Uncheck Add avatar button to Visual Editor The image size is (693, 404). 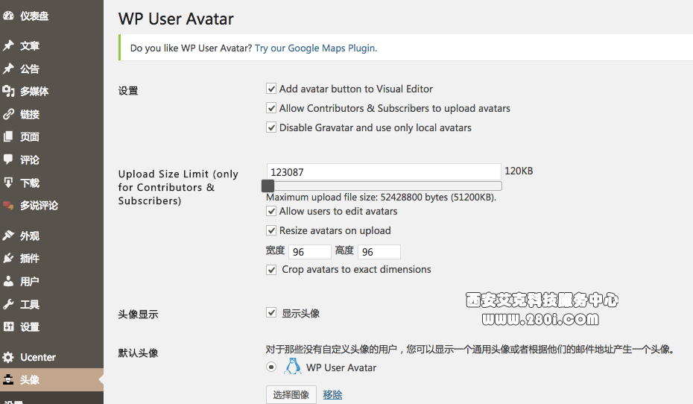(271, 89)
